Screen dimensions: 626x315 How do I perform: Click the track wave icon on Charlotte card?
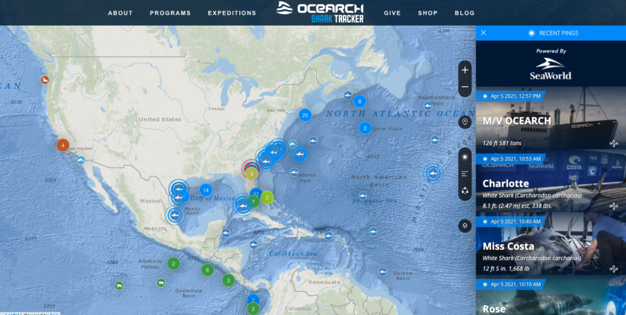614,206
